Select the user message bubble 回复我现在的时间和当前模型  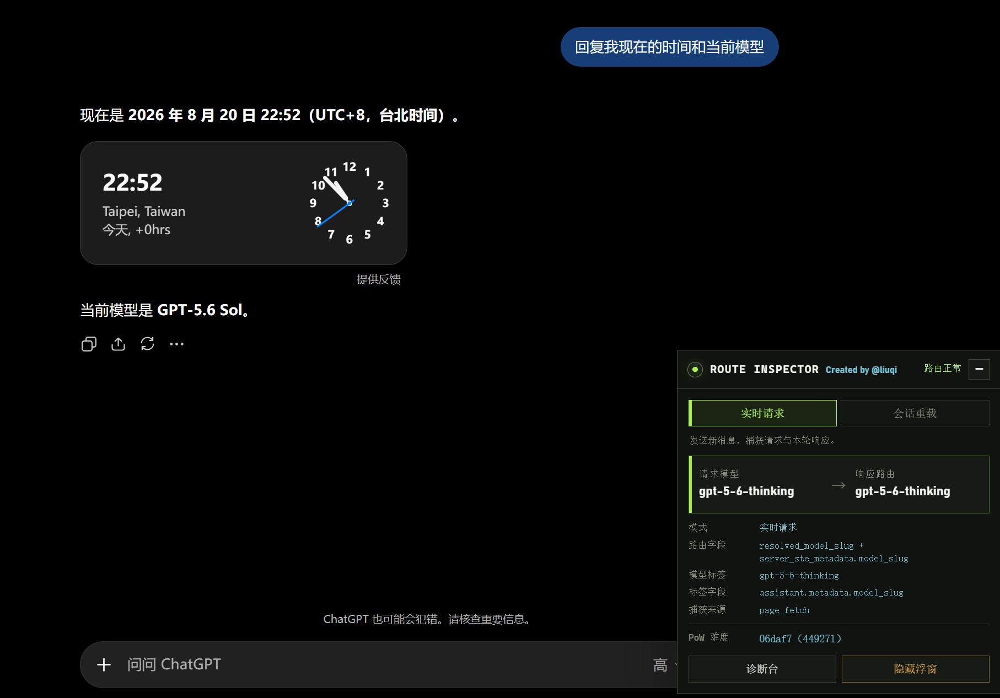point(669,47)
